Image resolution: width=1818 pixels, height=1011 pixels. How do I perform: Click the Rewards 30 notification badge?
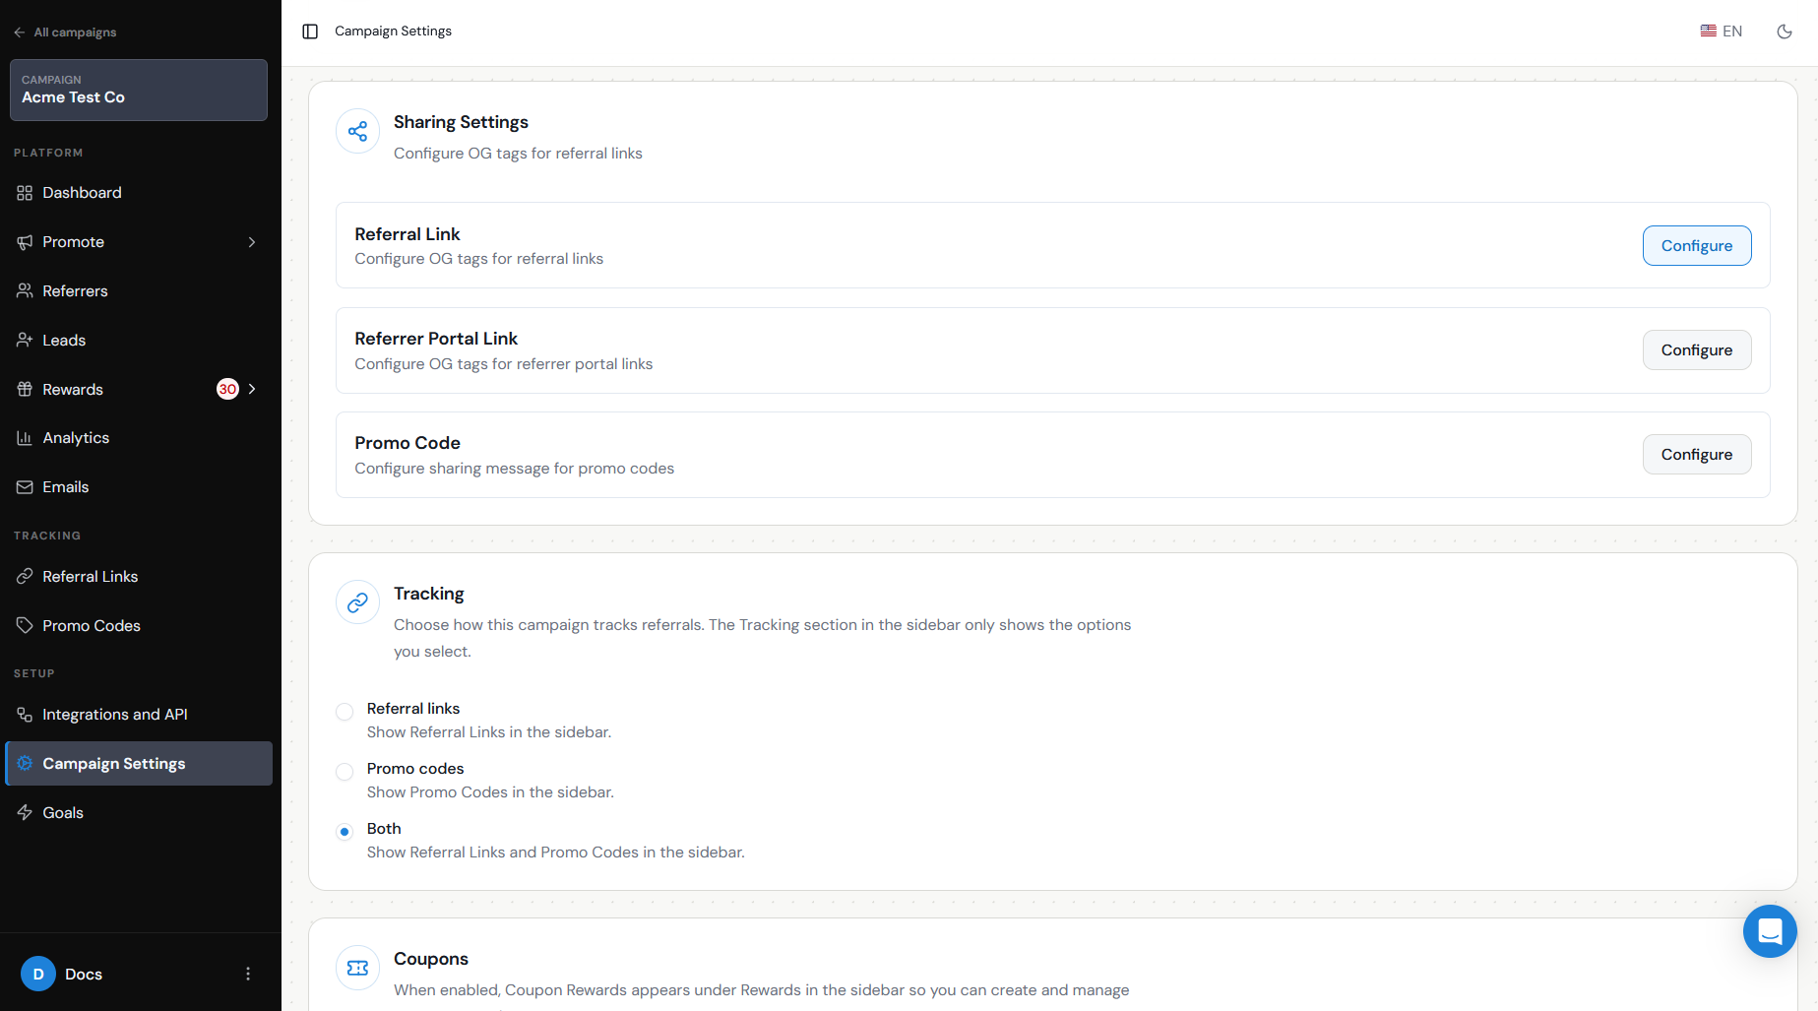(x=227, y=389)
